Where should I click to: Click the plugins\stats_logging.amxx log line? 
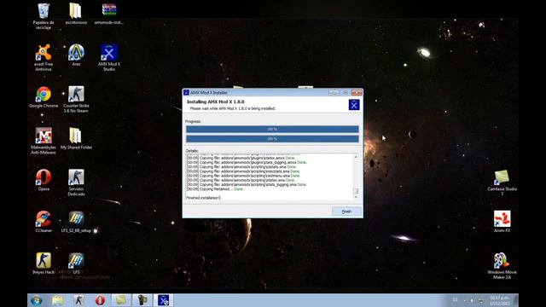247,162
